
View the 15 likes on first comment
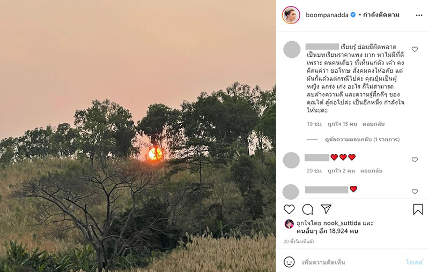click(x=343, y=124)
